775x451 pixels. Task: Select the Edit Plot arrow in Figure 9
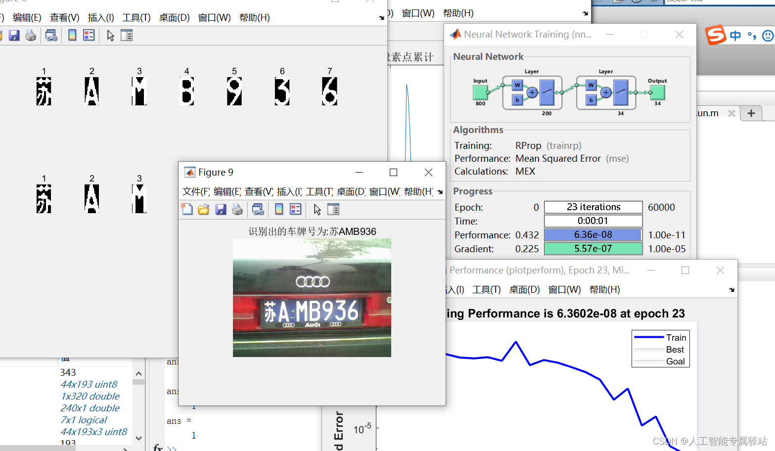(x=318, y=210)
